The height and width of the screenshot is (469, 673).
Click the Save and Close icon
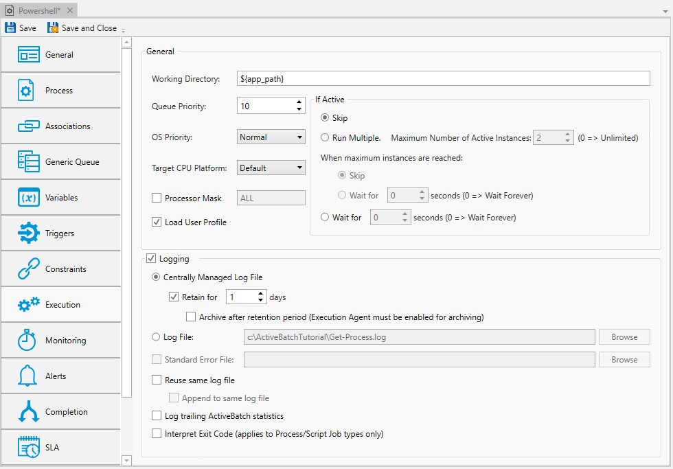53,28
